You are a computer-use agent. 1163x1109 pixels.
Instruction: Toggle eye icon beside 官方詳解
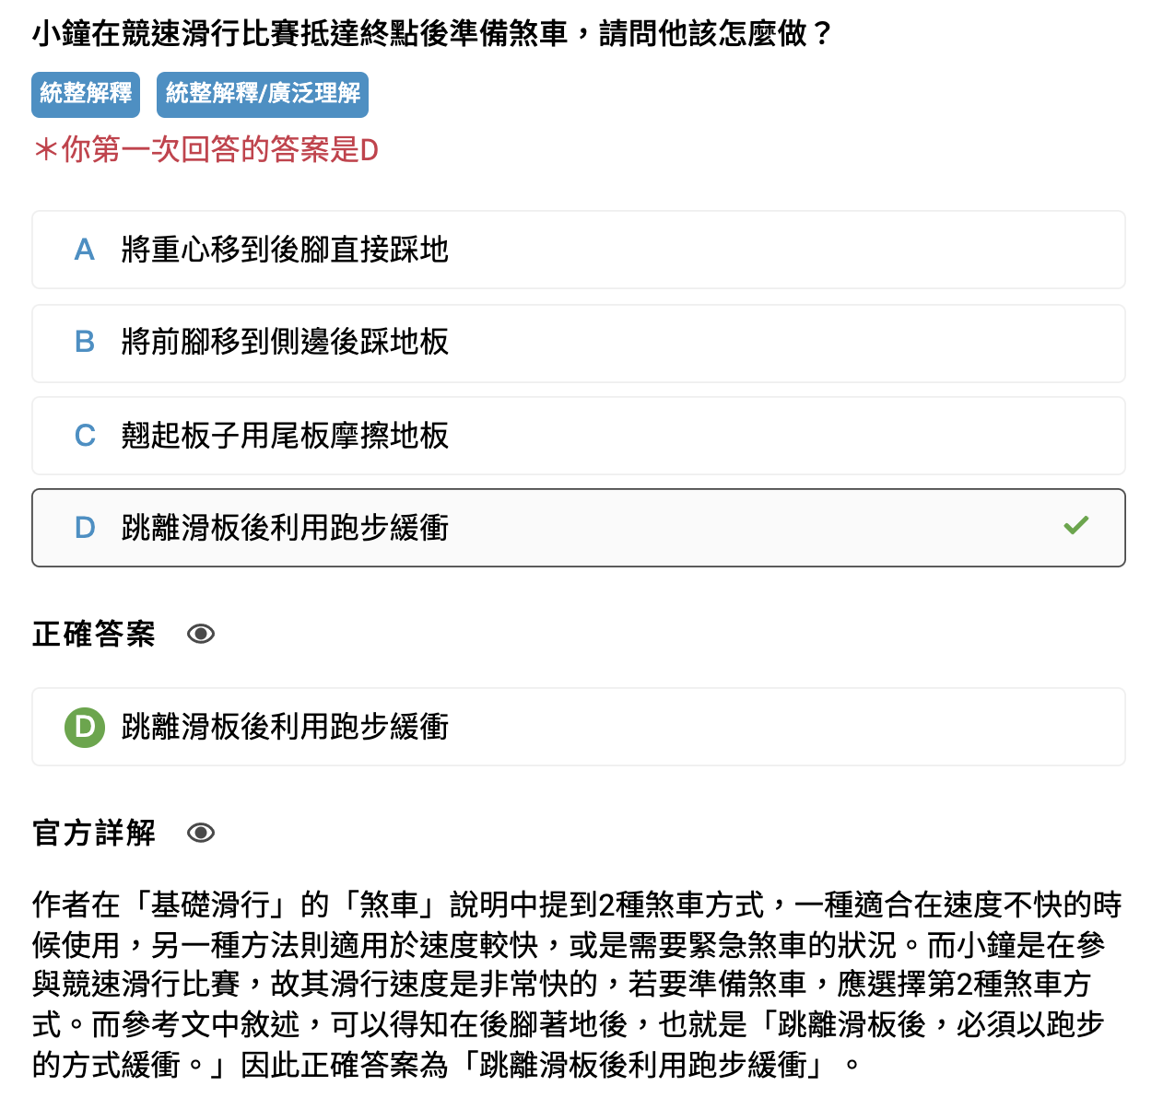point(201,833)
